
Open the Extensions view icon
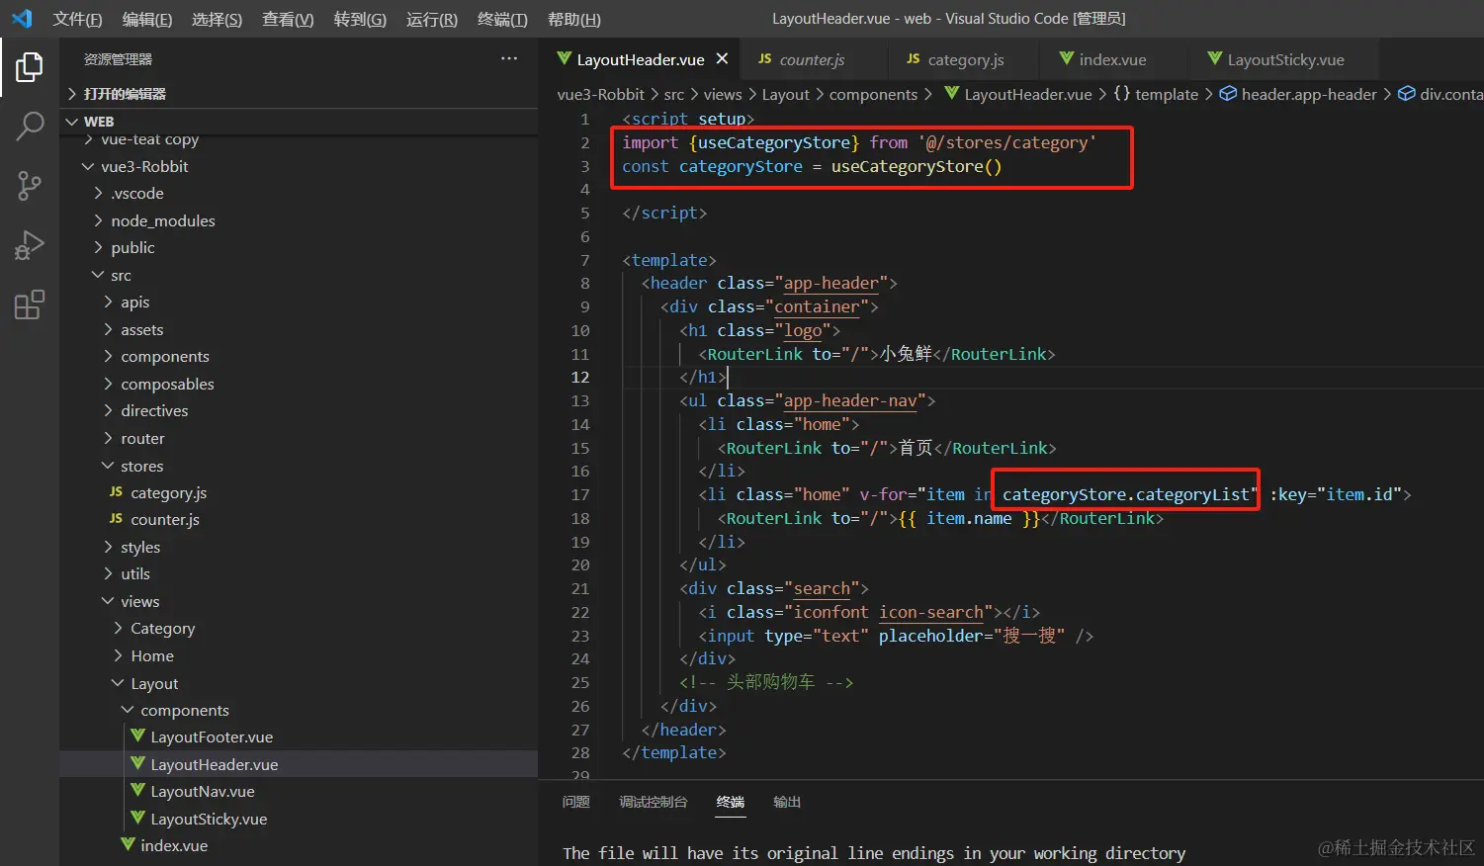coord(30,305)
